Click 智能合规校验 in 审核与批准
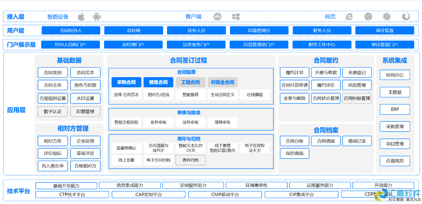 click(126, 122)
